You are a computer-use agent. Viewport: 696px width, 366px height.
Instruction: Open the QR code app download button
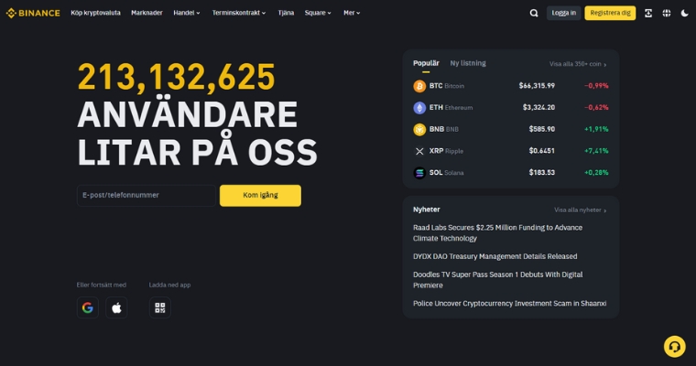pyautogui.click(x=159, y=307)
